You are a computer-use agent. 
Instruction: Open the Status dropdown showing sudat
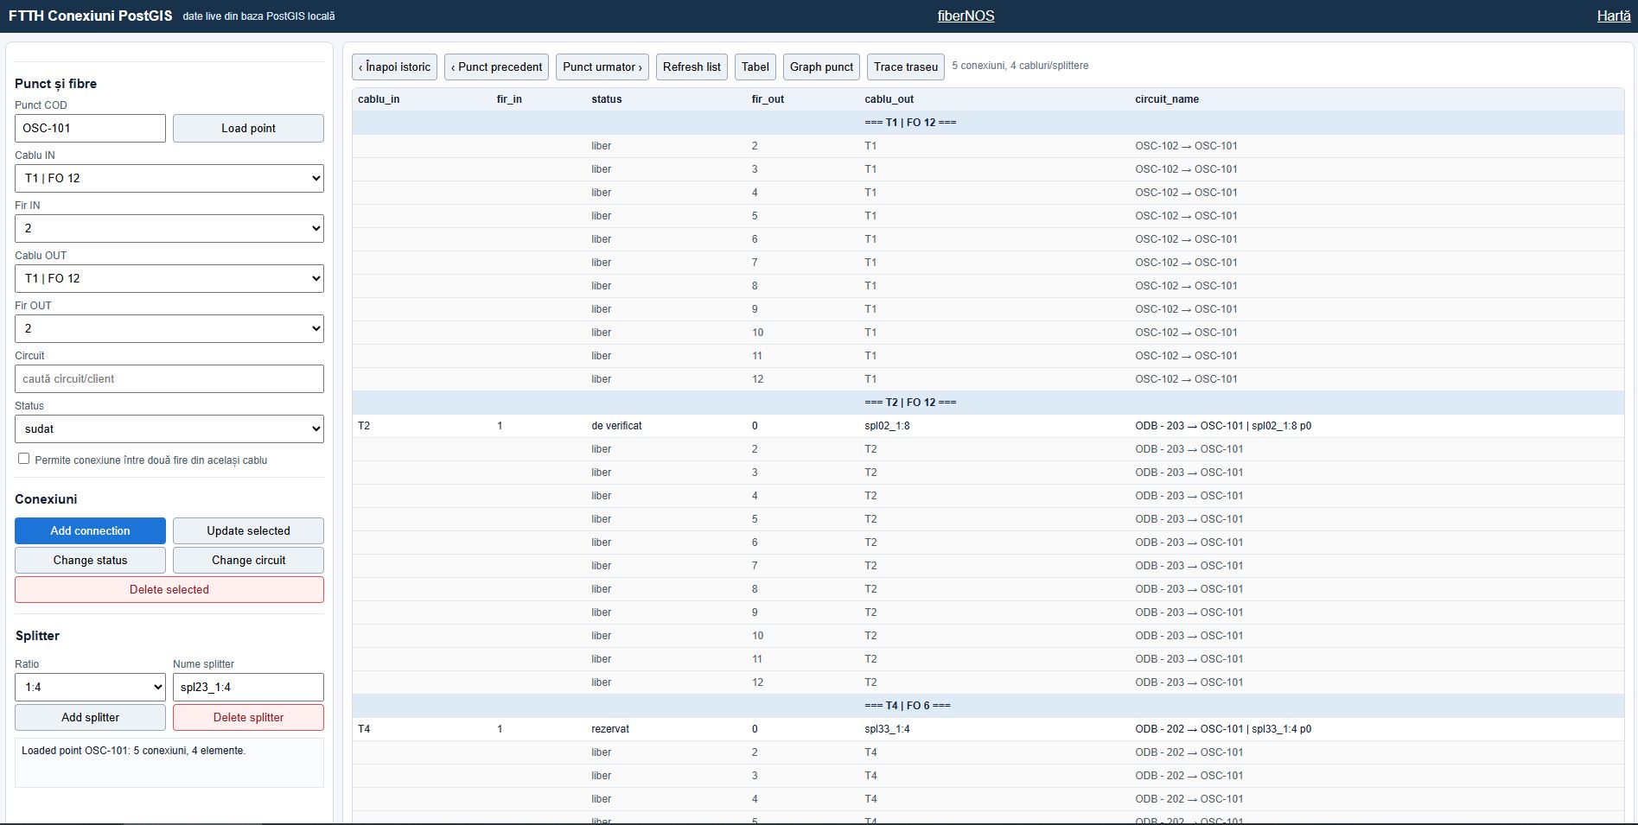click(x=169, y=428)
